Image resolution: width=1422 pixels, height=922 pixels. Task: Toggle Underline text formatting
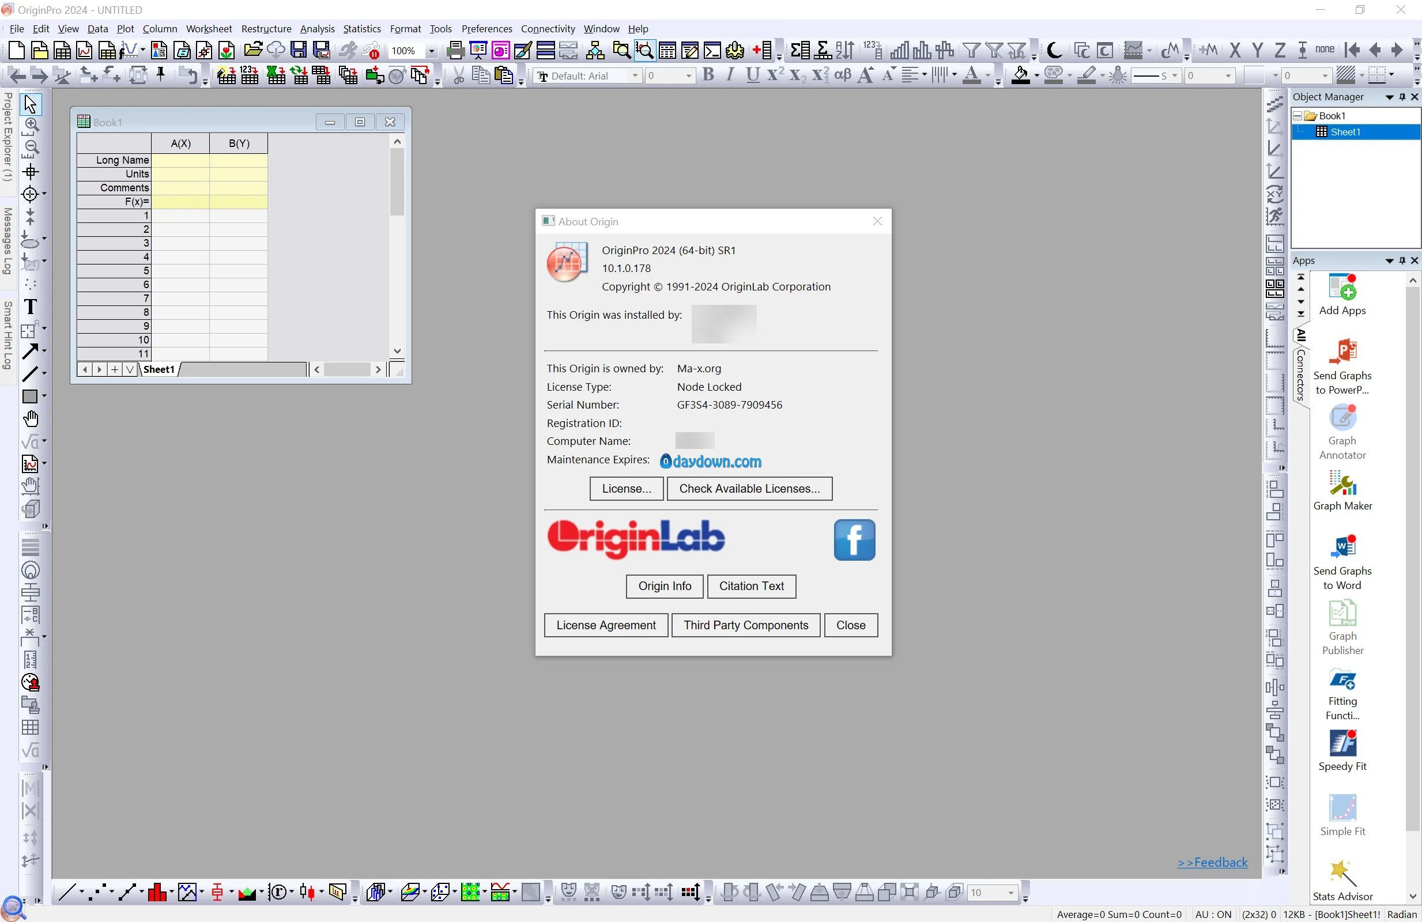coord(752,75)
